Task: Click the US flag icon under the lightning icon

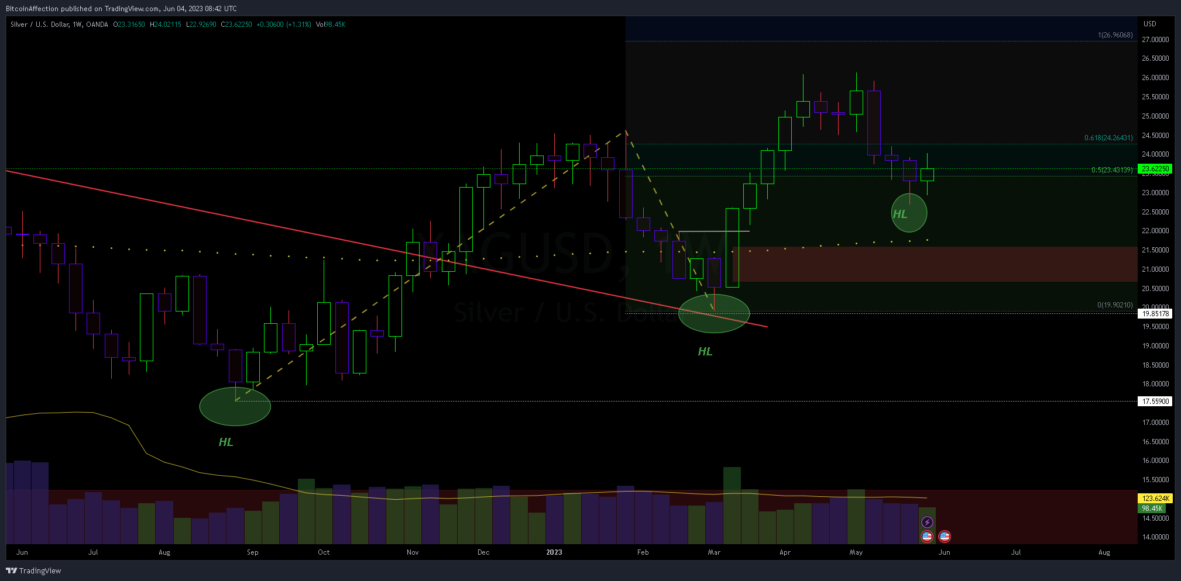Action: tap(927, 536)
